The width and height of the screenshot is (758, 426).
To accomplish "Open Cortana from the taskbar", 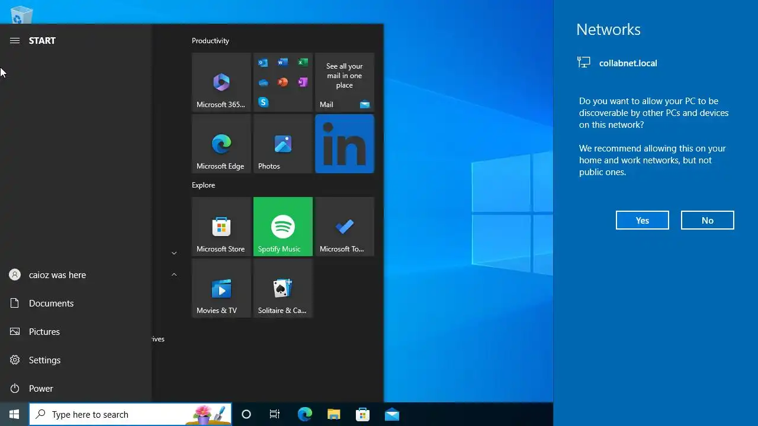I will (246, 414).
